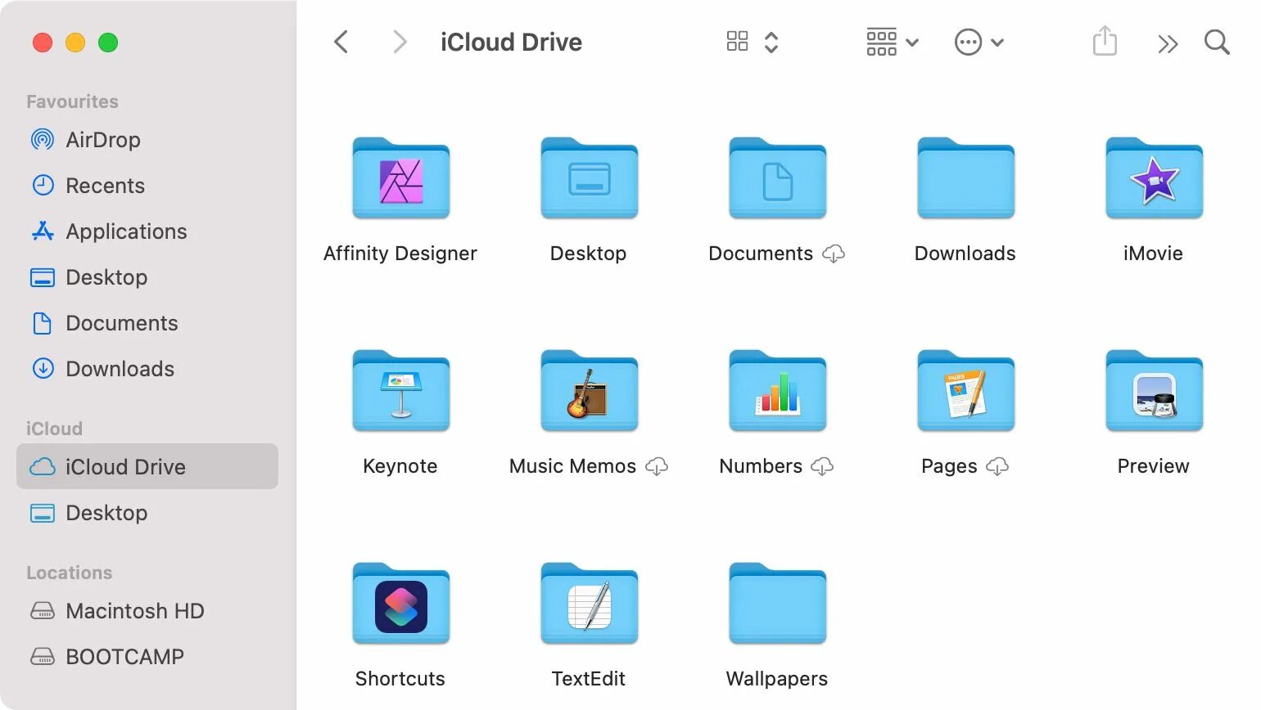Click the 'iMovie' folder name label
1261x710 pixels.
pos(1153,254)
